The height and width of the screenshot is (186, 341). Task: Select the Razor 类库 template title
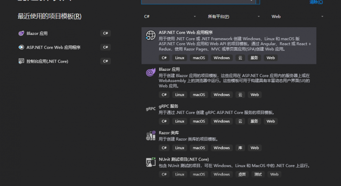click(170, 133)
